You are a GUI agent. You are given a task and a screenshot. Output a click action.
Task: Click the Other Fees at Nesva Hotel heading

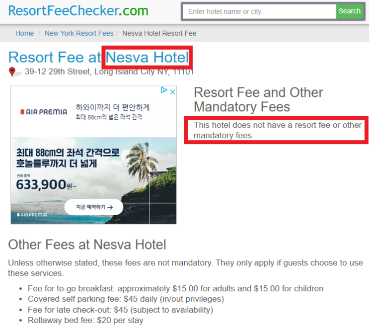[87, 245]
